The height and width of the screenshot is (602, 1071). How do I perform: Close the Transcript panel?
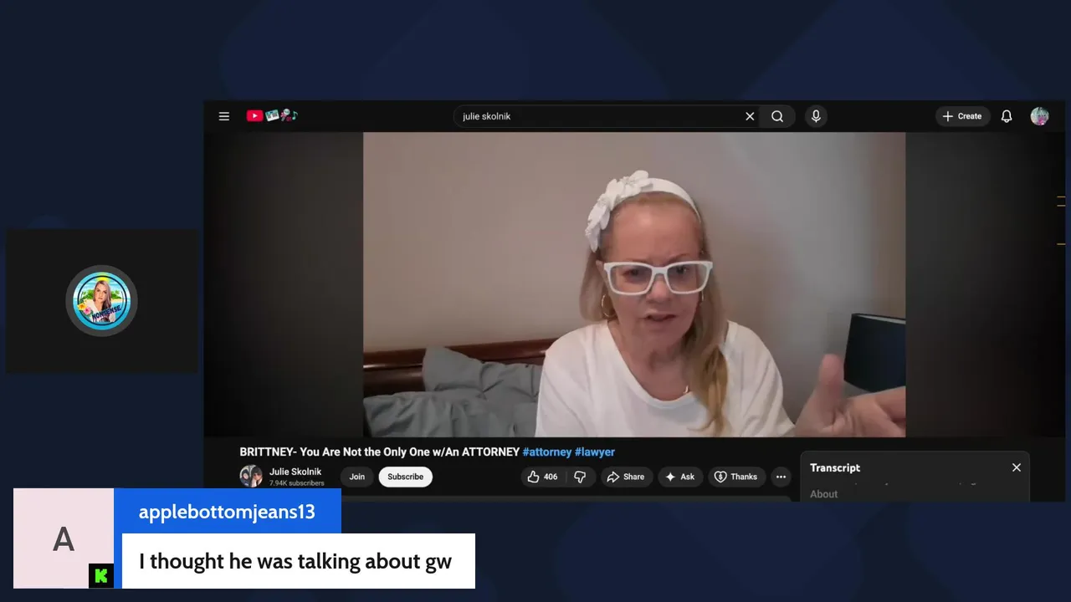(x=1016, y=467)
